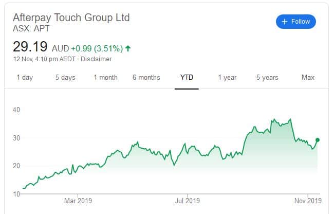
Task: Open the 6 months tab
Action: pyautogui.click(x=146, y=78)
